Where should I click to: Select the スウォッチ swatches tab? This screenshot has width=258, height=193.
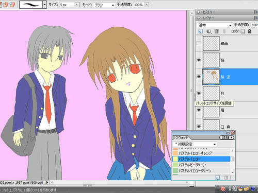[x=182, y=137]
